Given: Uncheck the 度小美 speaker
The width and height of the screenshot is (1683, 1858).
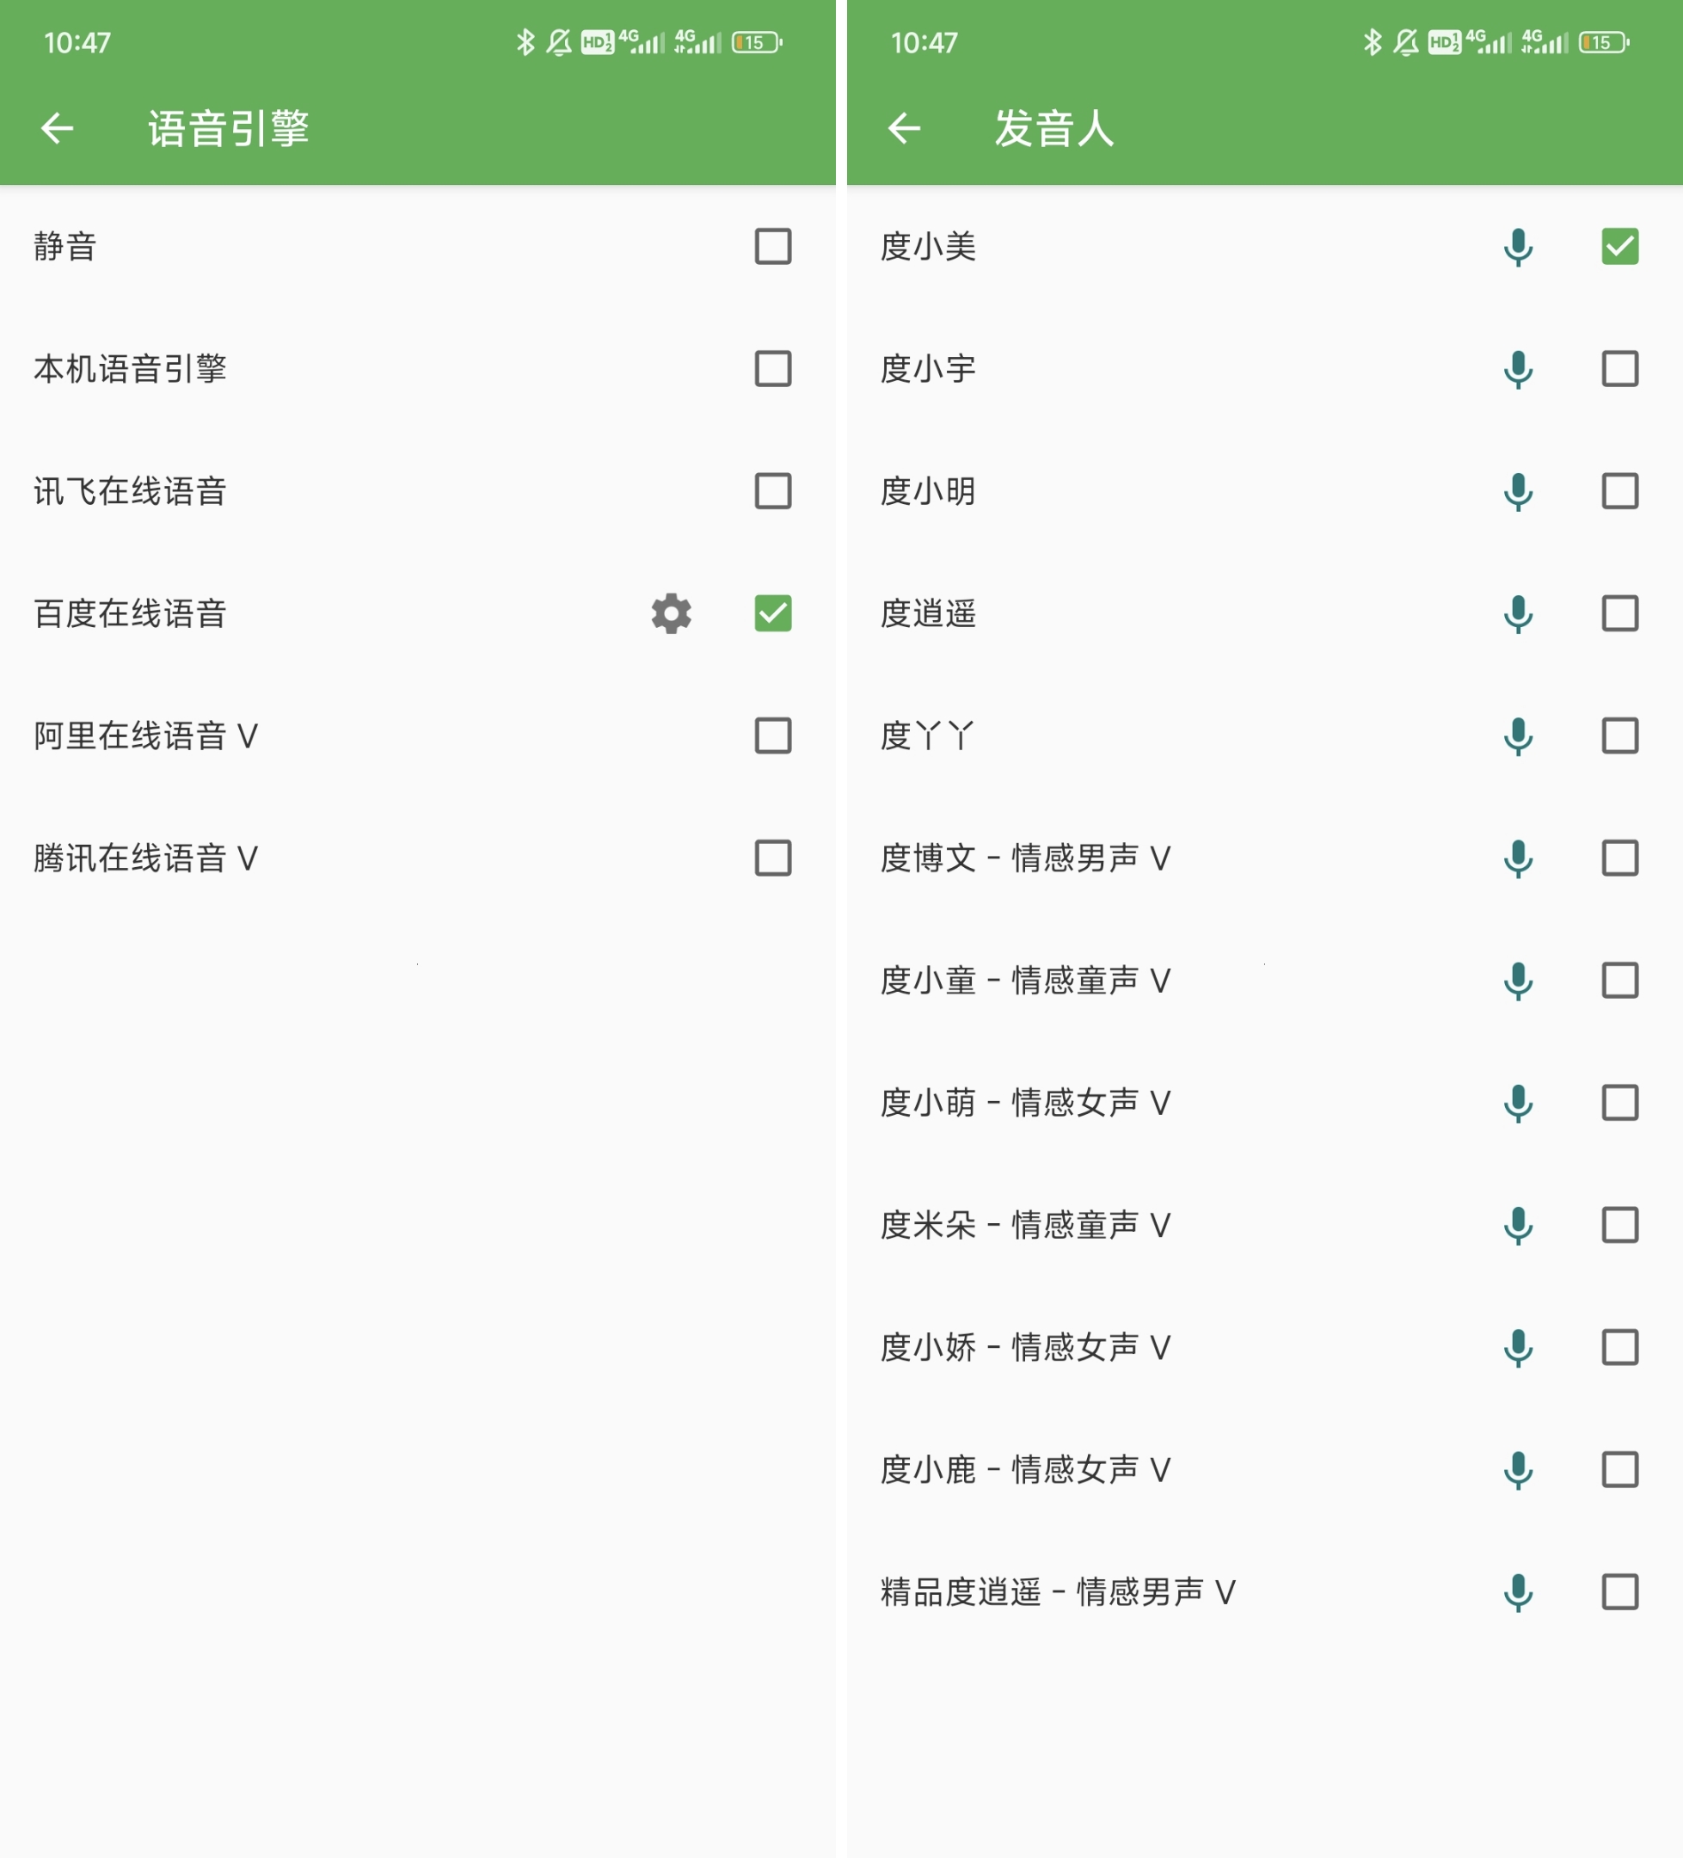Looking at the screenshot, I should 1619,247.
